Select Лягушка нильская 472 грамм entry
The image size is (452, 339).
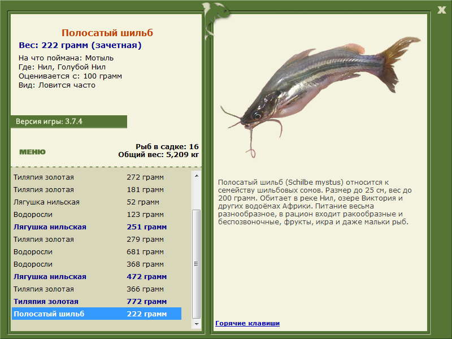point(96,277)
